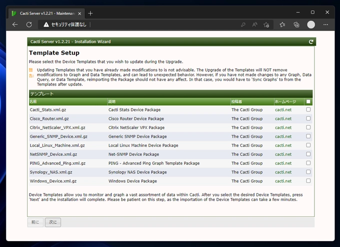Add page to favorites star icon

(266, 24)
